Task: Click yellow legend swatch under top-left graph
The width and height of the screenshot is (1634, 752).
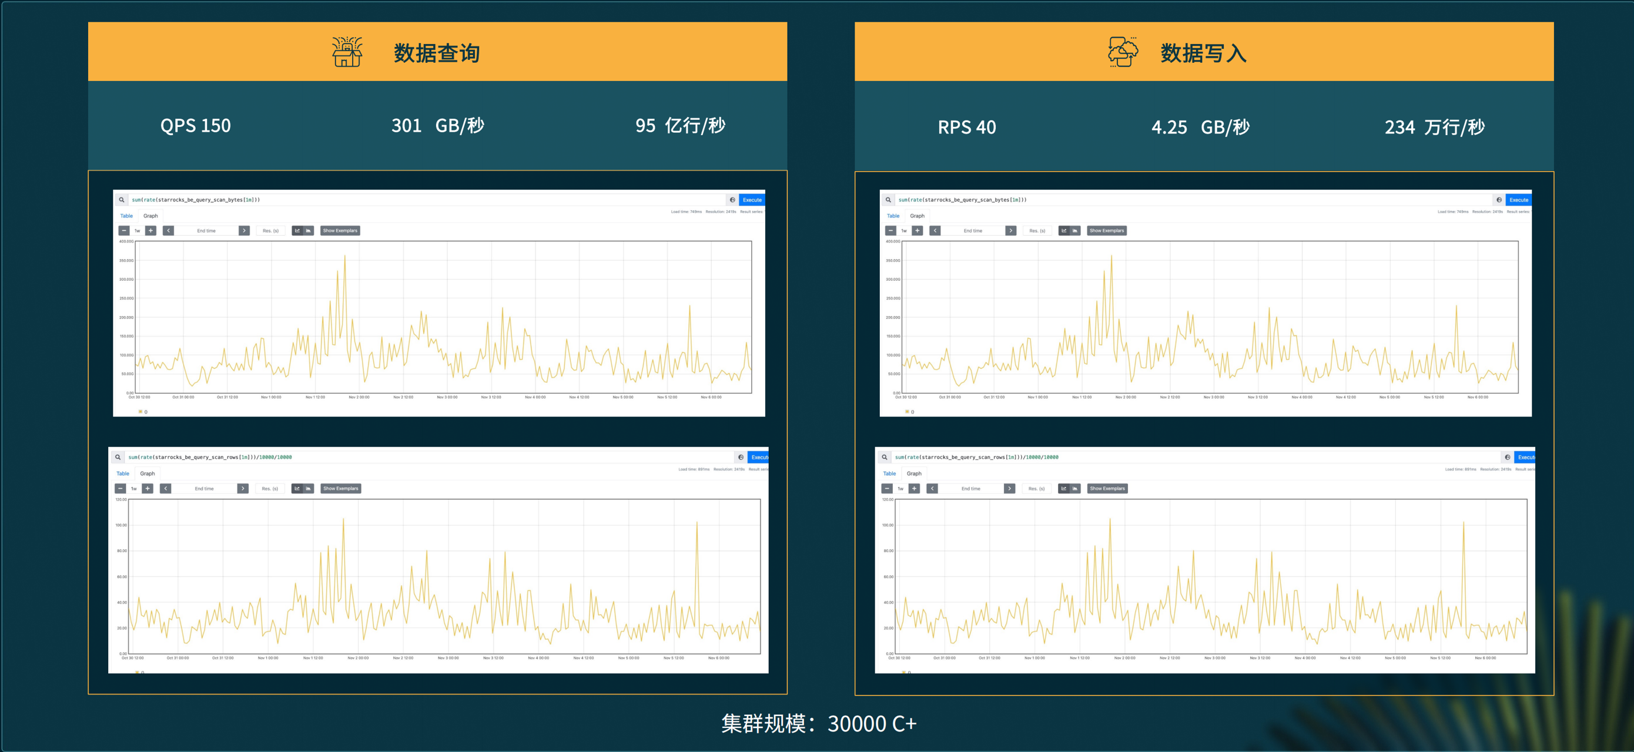Action: point(141,411)
